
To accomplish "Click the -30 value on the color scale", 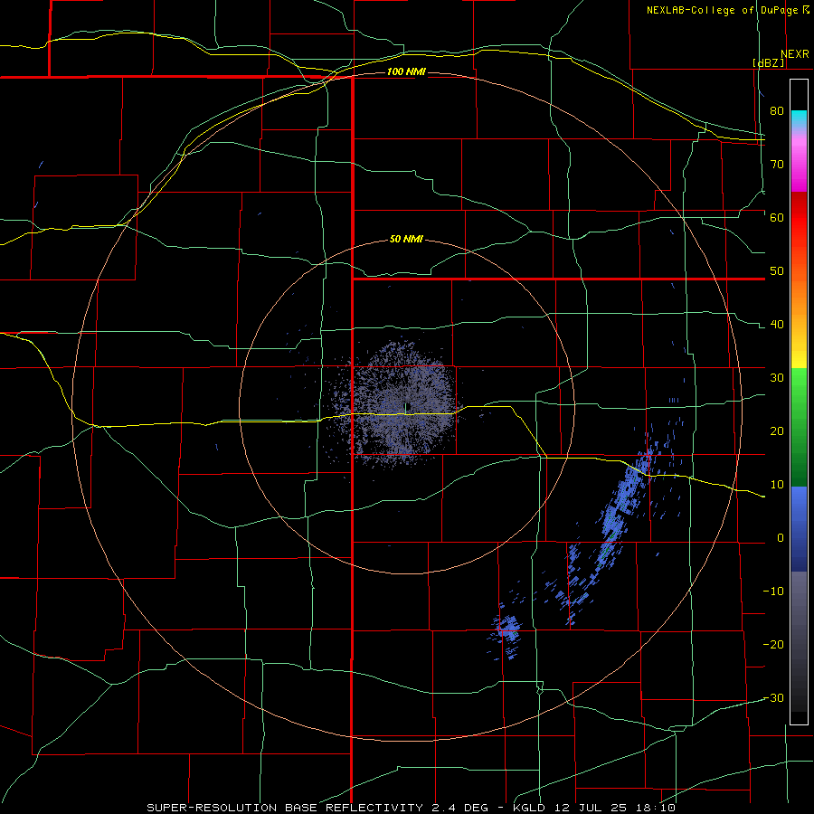I will [x=773, y=698].
